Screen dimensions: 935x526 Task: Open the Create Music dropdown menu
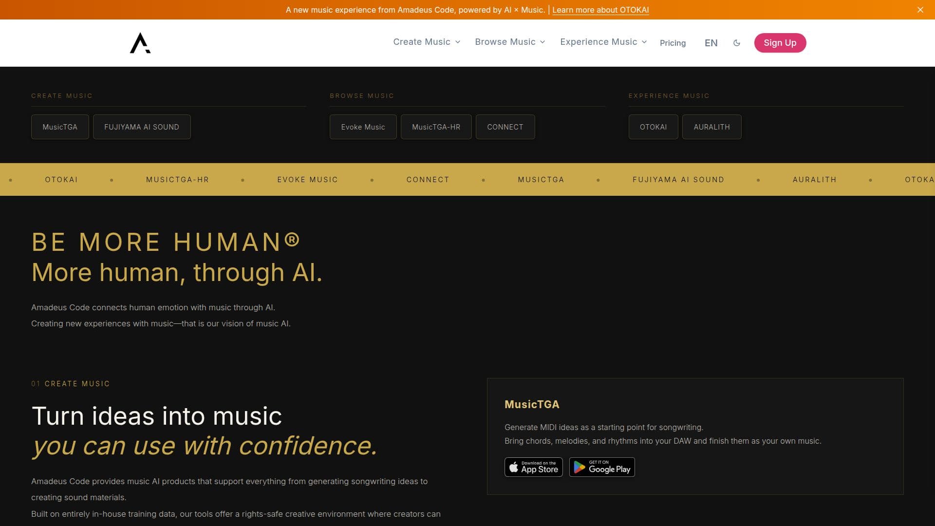coord(427,42)
